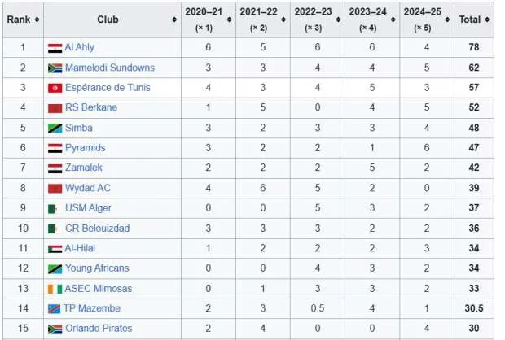Follow the Wydad AC link
The image size is (505, 340).
[x=88, y=188]
